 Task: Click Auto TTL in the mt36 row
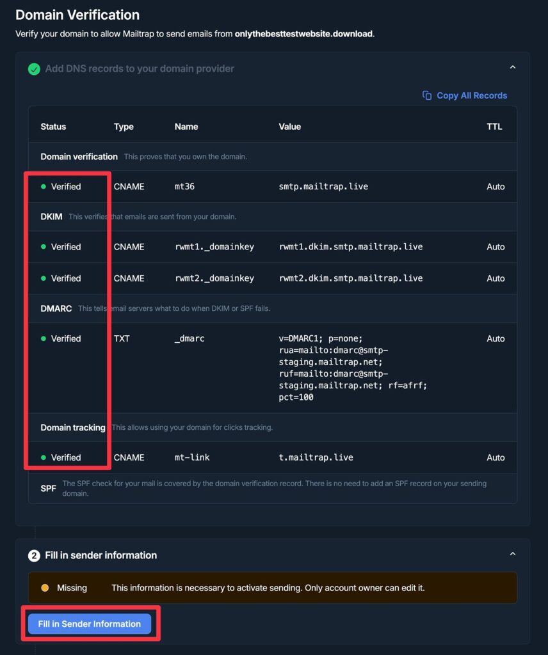coord(496,187)
